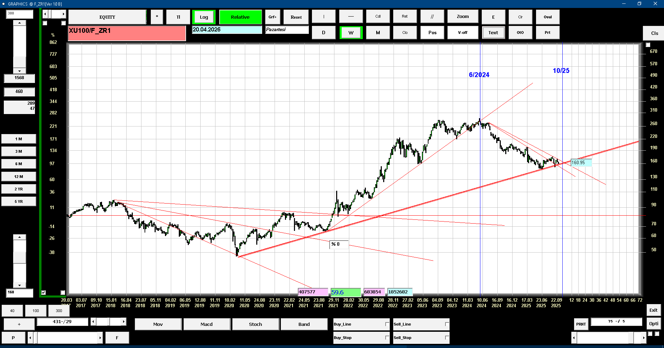Click the Cdl candle button

(x=378, y=16)
